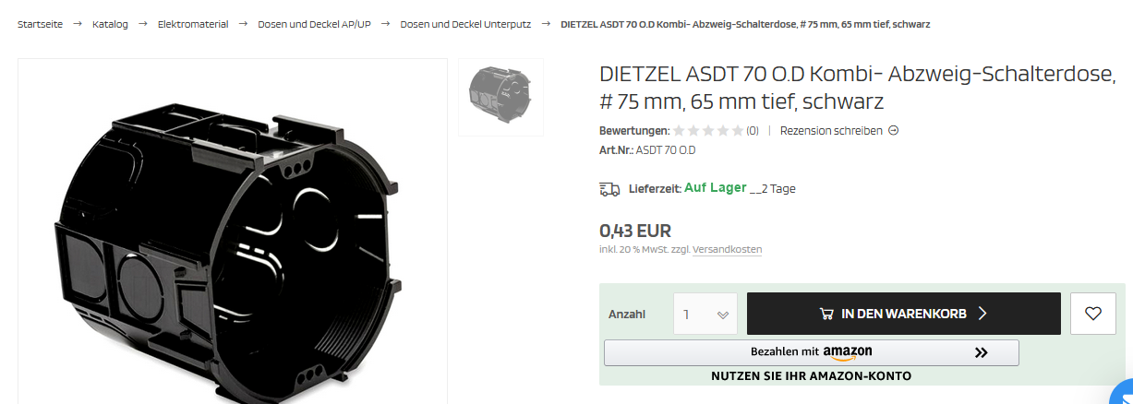The image size is (1133, 404).
Task: Open the blue chat bubble widget
Action: [1124, 393]
